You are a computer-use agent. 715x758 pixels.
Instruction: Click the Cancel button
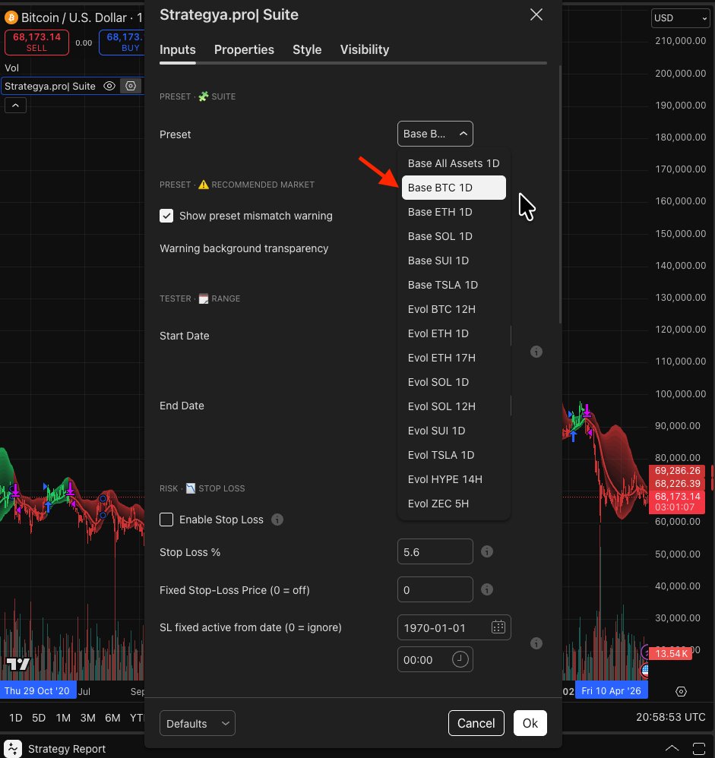click(x=476, y=723)
